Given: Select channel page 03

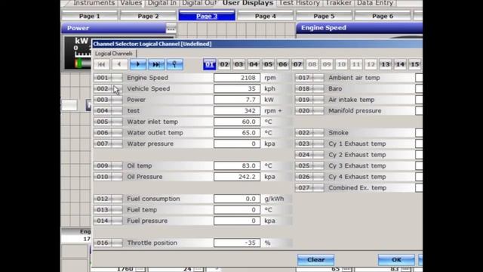Looking at the screenshot, I should point(238,64).
